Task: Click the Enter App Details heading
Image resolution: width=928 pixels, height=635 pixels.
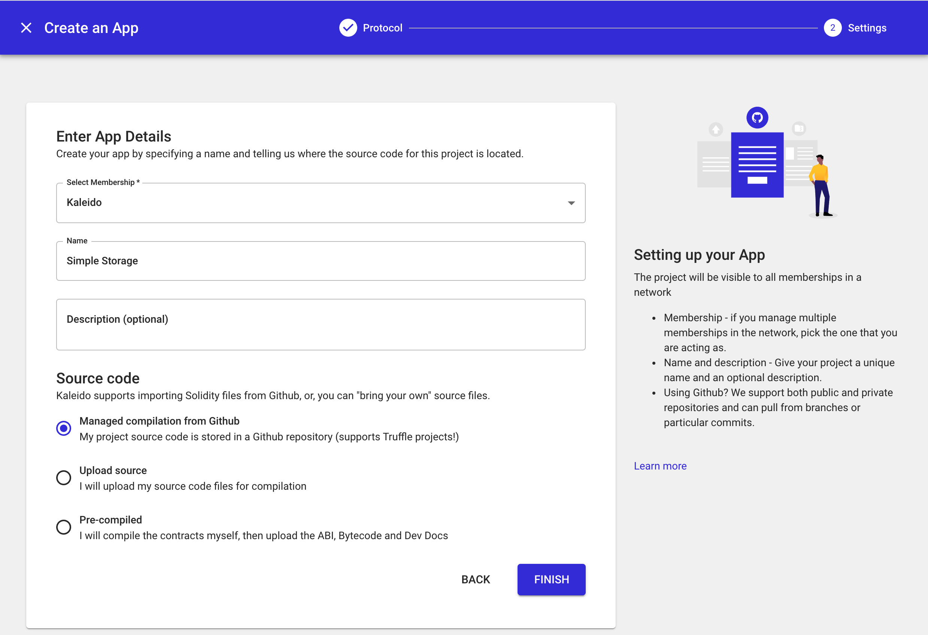Action: coord(113,137)
